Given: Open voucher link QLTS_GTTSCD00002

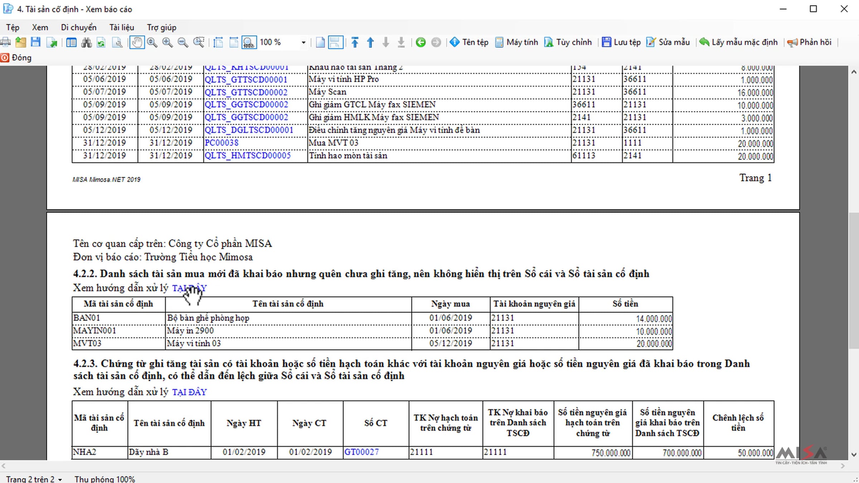Looking at the screenshot, I should 246,92.
